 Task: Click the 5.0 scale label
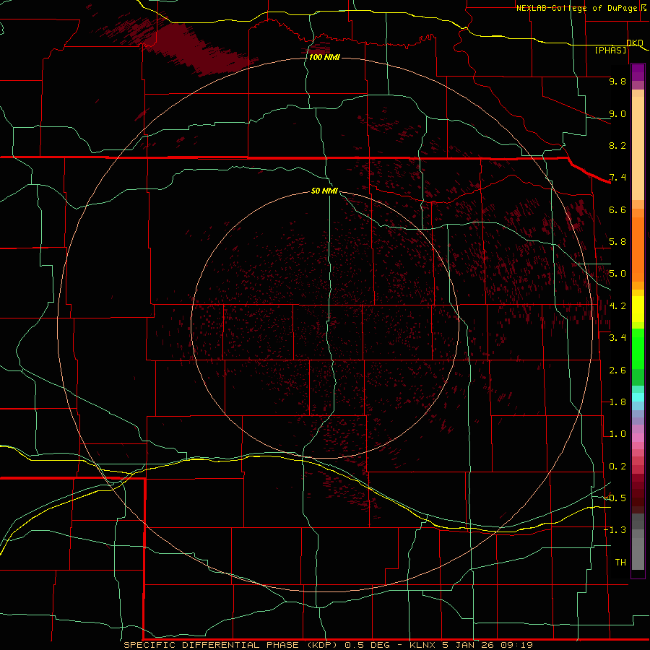coord(617,274)
